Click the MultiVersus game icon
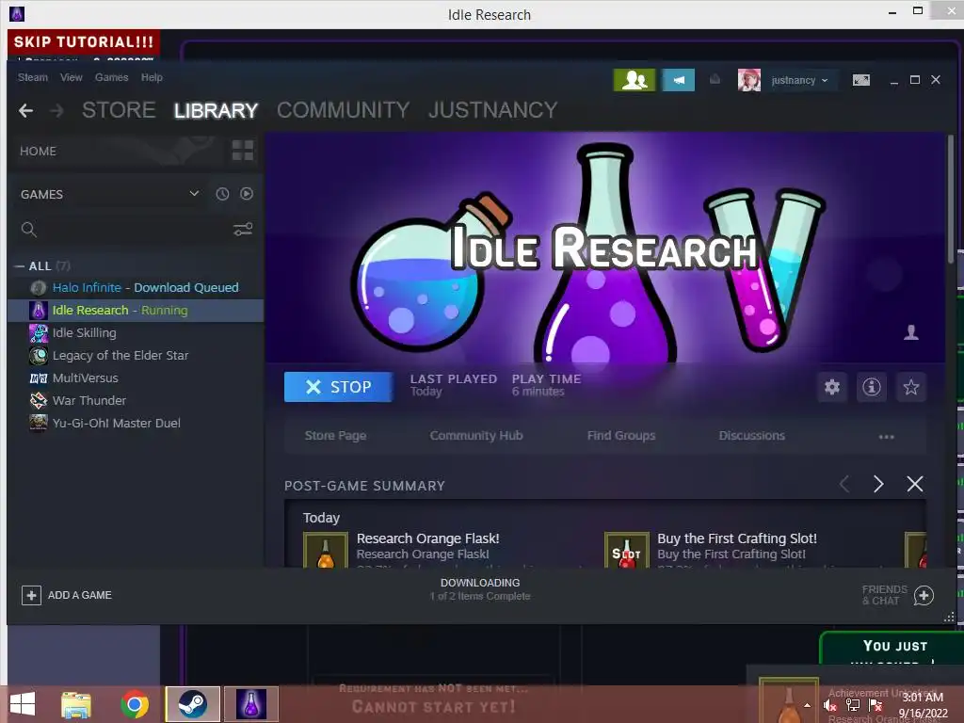Viewport: 964px width, 723px height. [38, 378]
